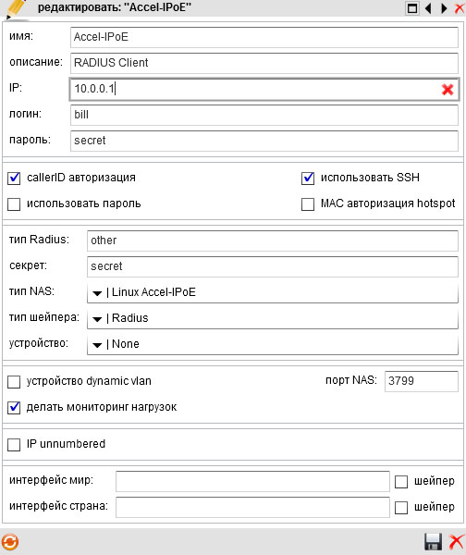Disable callerID авторизация checkbox
The height and width of the screenshot is (555, 466).
point(14,178)
